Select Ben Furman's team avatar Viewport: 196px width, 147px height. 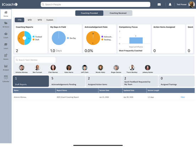coord(37,67)
